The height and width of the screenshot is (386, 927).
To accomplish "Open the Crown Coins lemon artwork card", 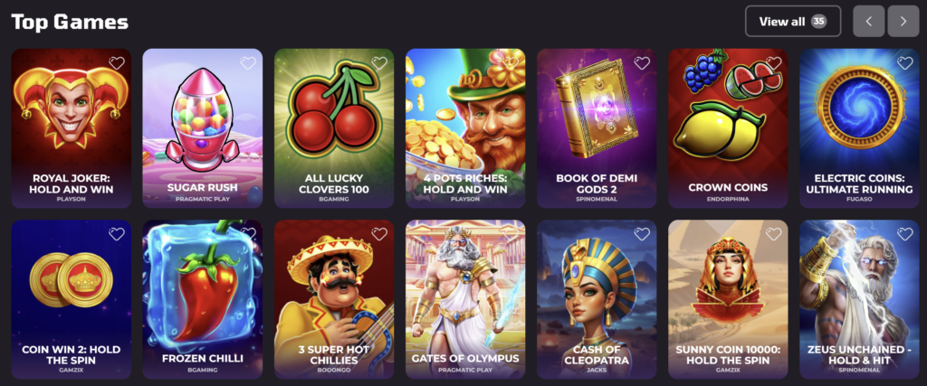I will [728, 128].
